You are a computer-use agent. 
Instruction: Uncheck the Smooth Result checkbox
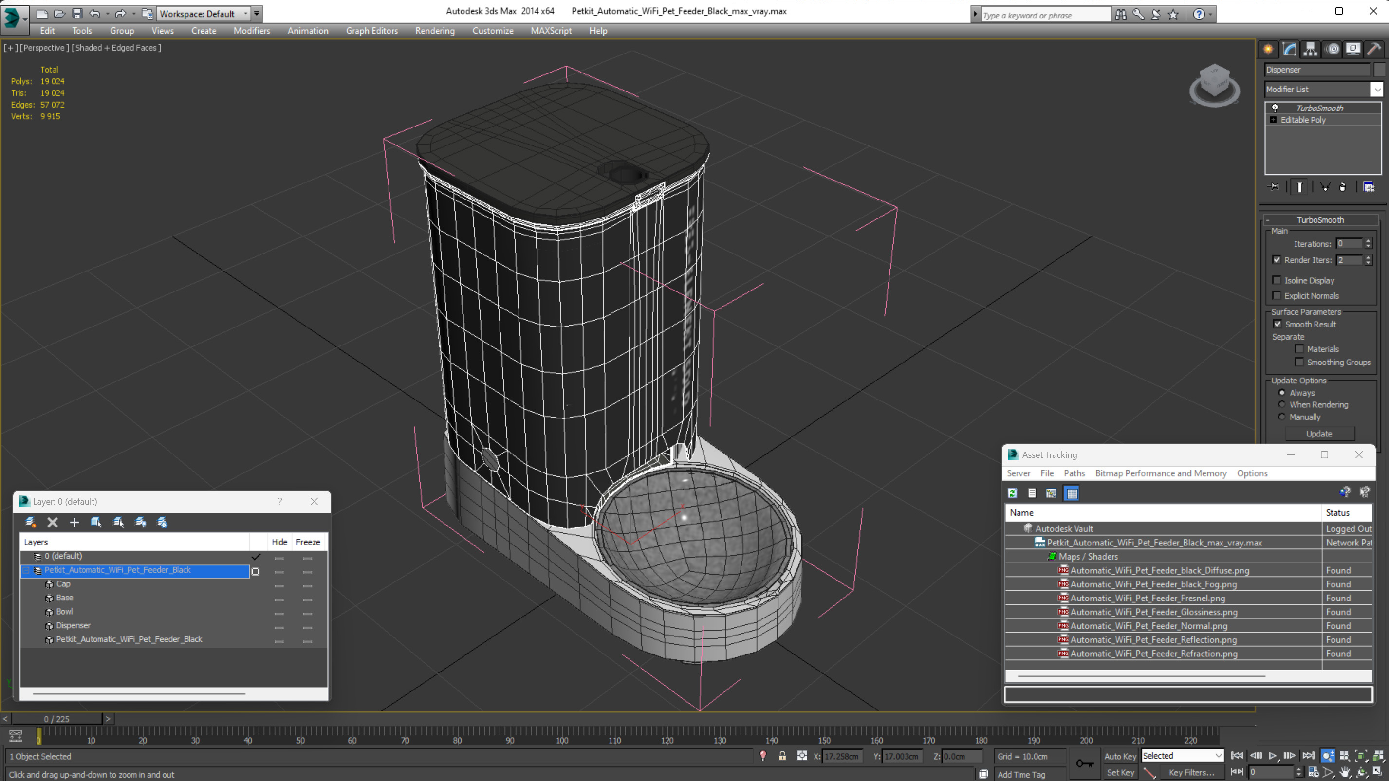1278,324
